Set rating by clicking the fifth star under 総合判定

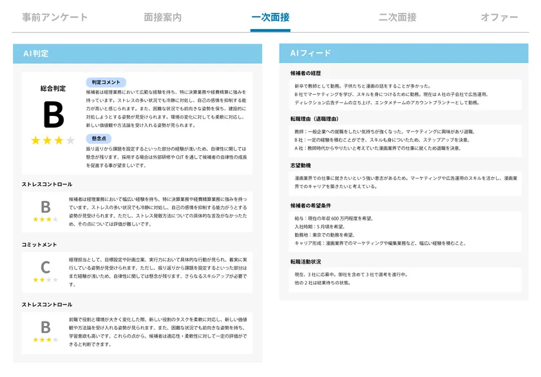81,140
